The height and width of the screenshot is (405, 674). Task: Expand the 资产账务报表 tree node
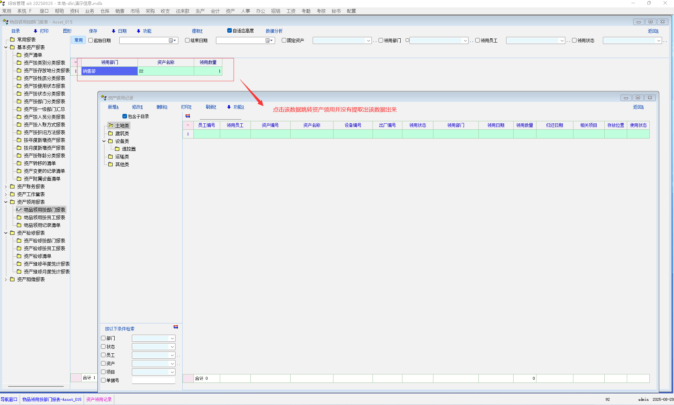(x=6, y=187)
